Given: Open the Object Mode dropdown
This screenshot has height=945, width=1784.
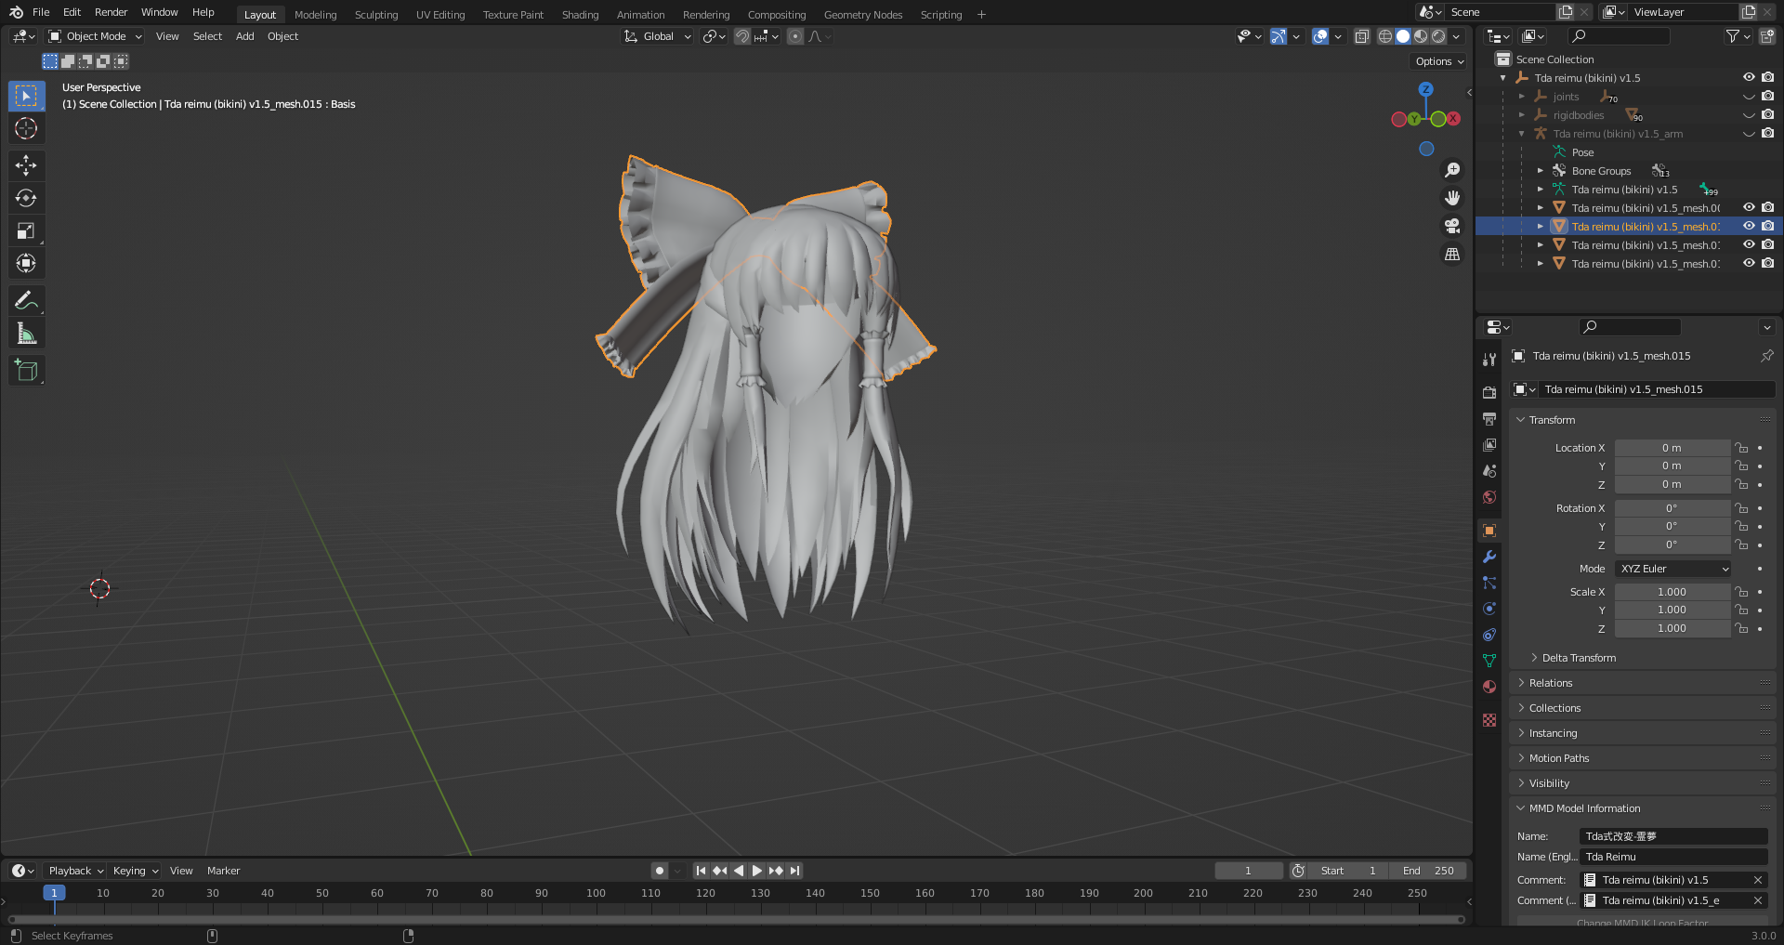Looking at the screenshot, I should coord(94,36).
